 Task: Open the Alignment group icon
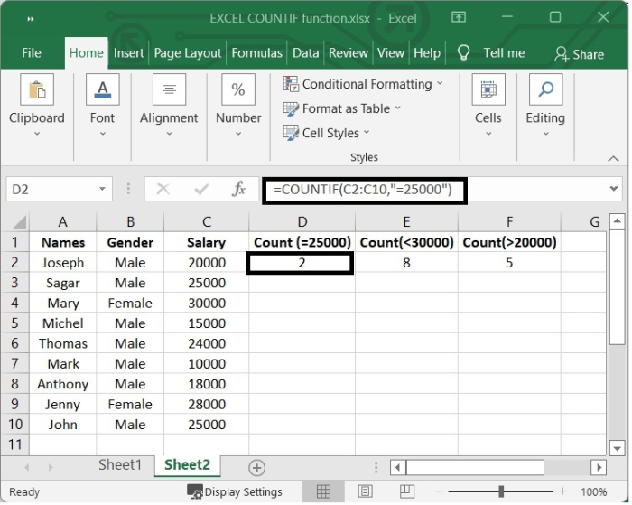(169, 90)
